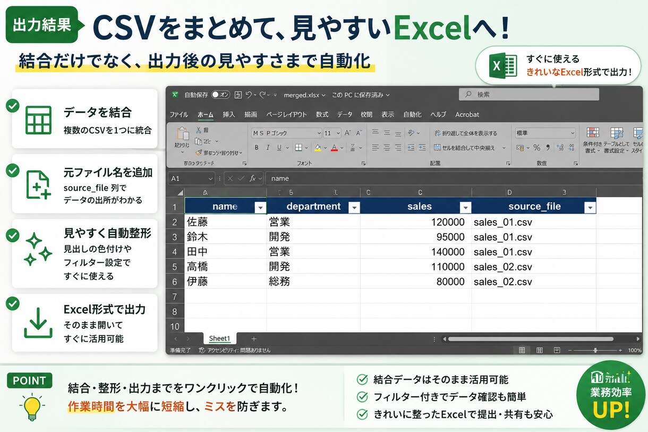Select the Normal view icon in status bar
The width and height of the screenshot is (648, 432).
(x=522, y=350)
